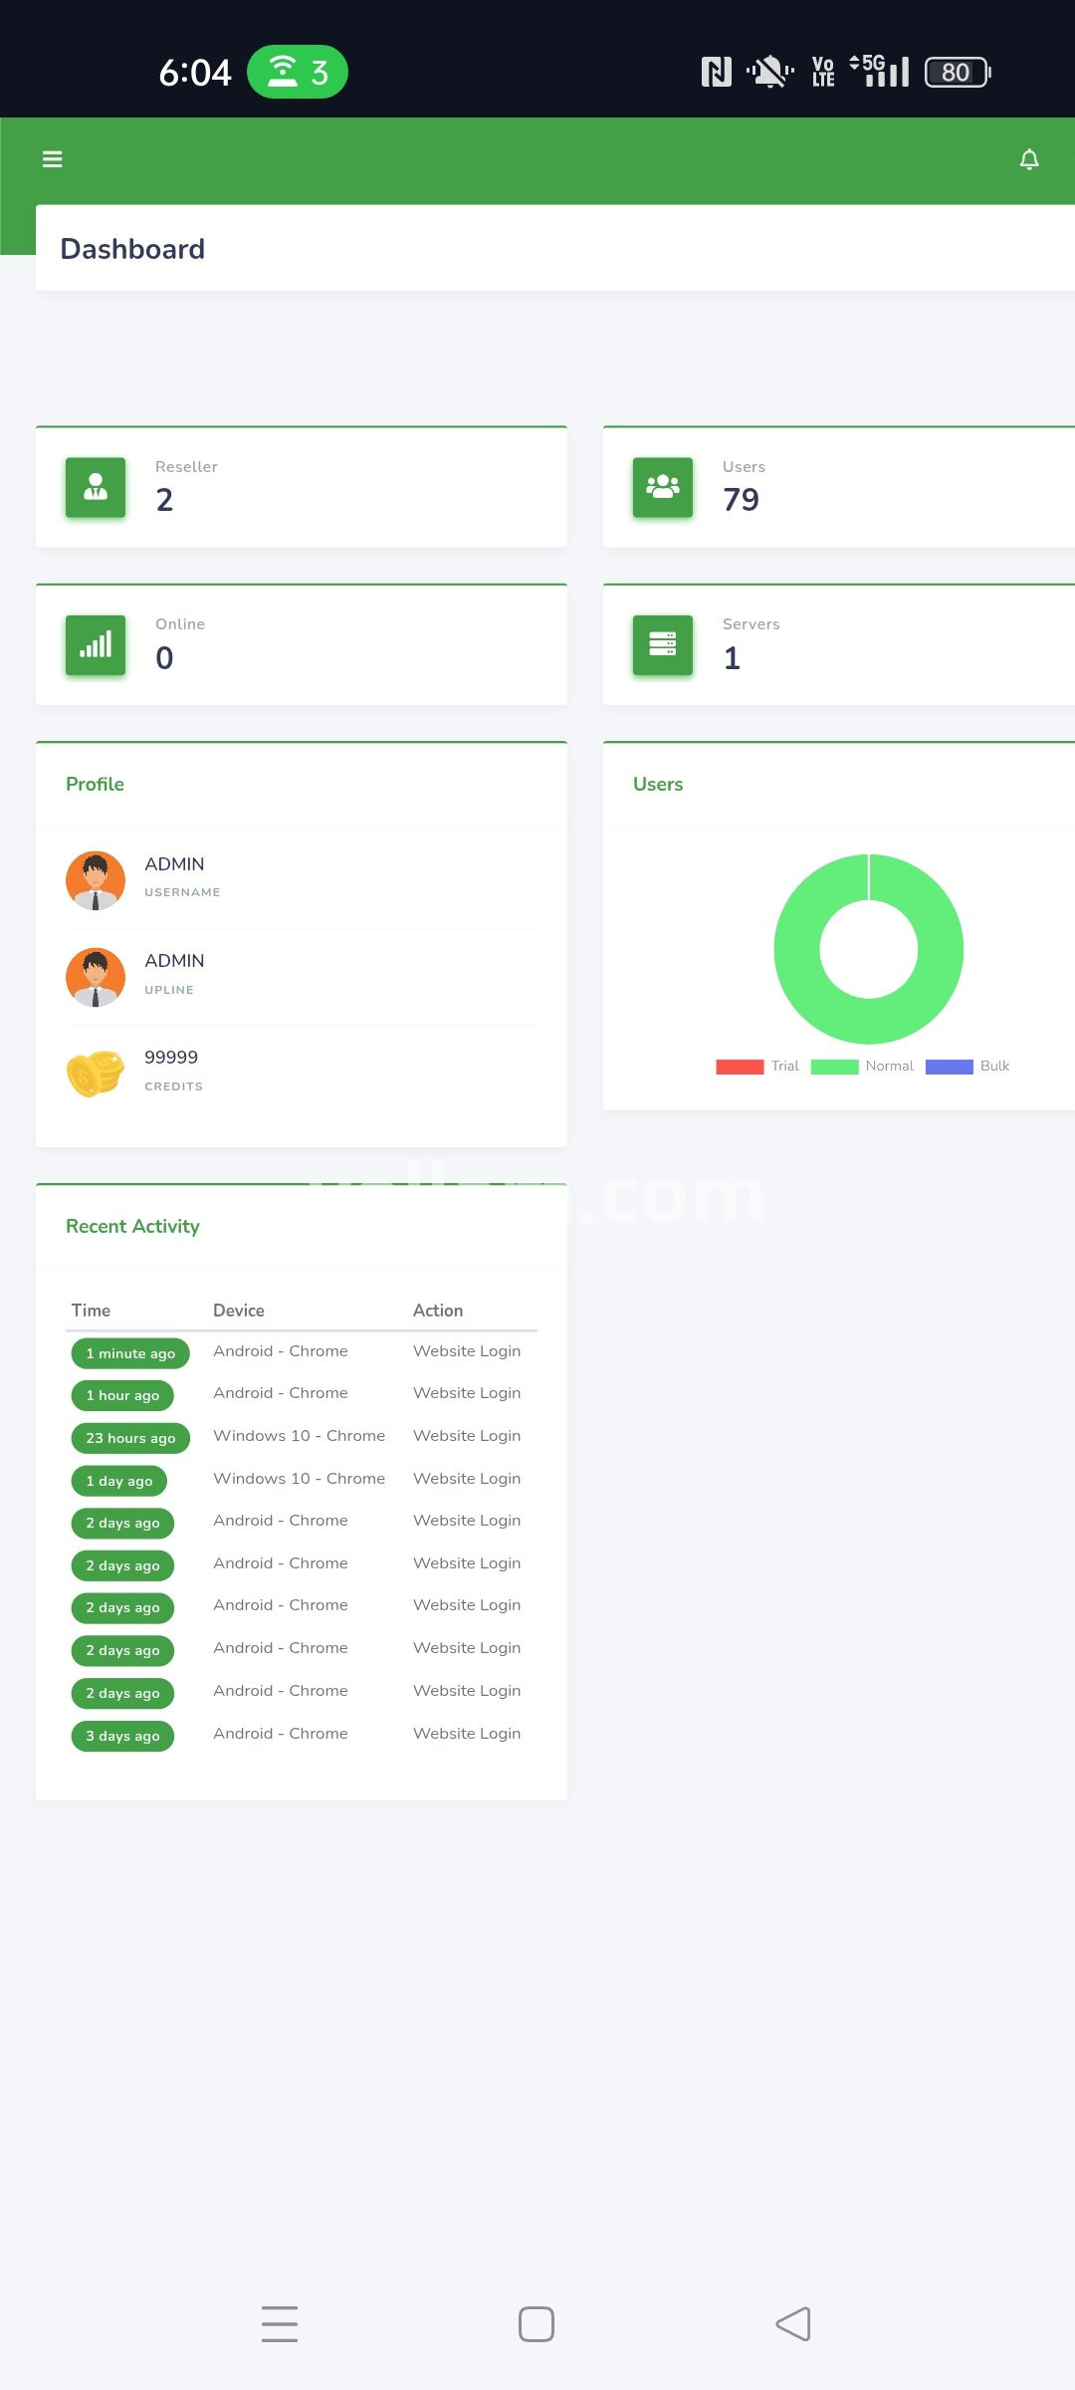Tap the Android home square button

pos(537,2324)
